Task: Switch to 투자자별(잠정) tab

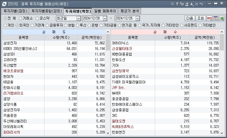Action: [x=15, y=11]
